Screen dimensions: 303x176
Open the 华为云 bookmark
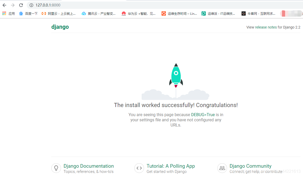tap(139, 13)
